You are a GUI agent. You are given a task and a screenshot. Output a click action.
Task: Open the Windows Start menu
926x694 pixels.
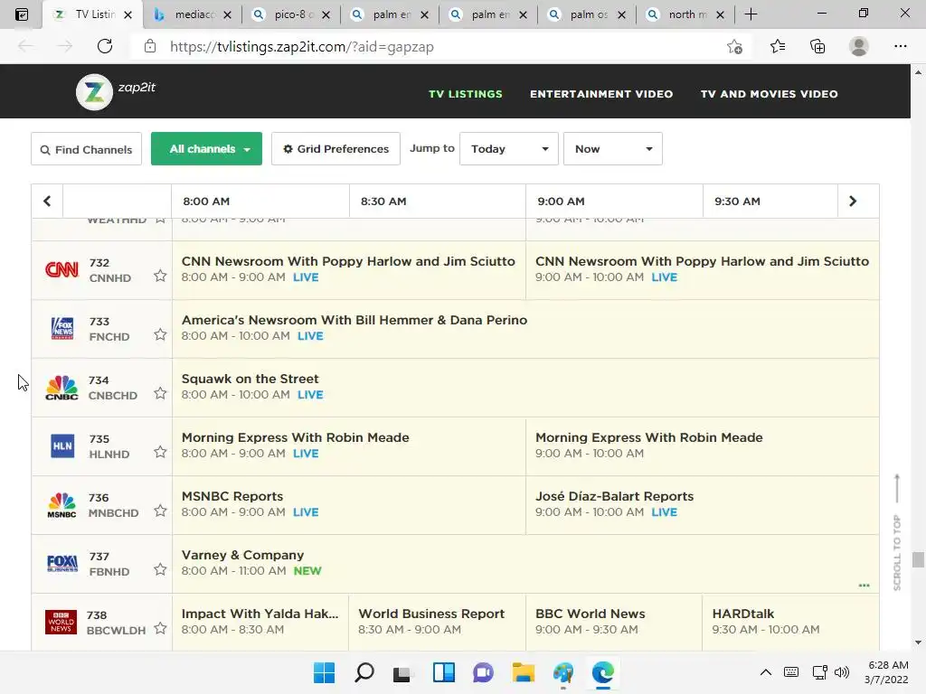pos(324,672)
